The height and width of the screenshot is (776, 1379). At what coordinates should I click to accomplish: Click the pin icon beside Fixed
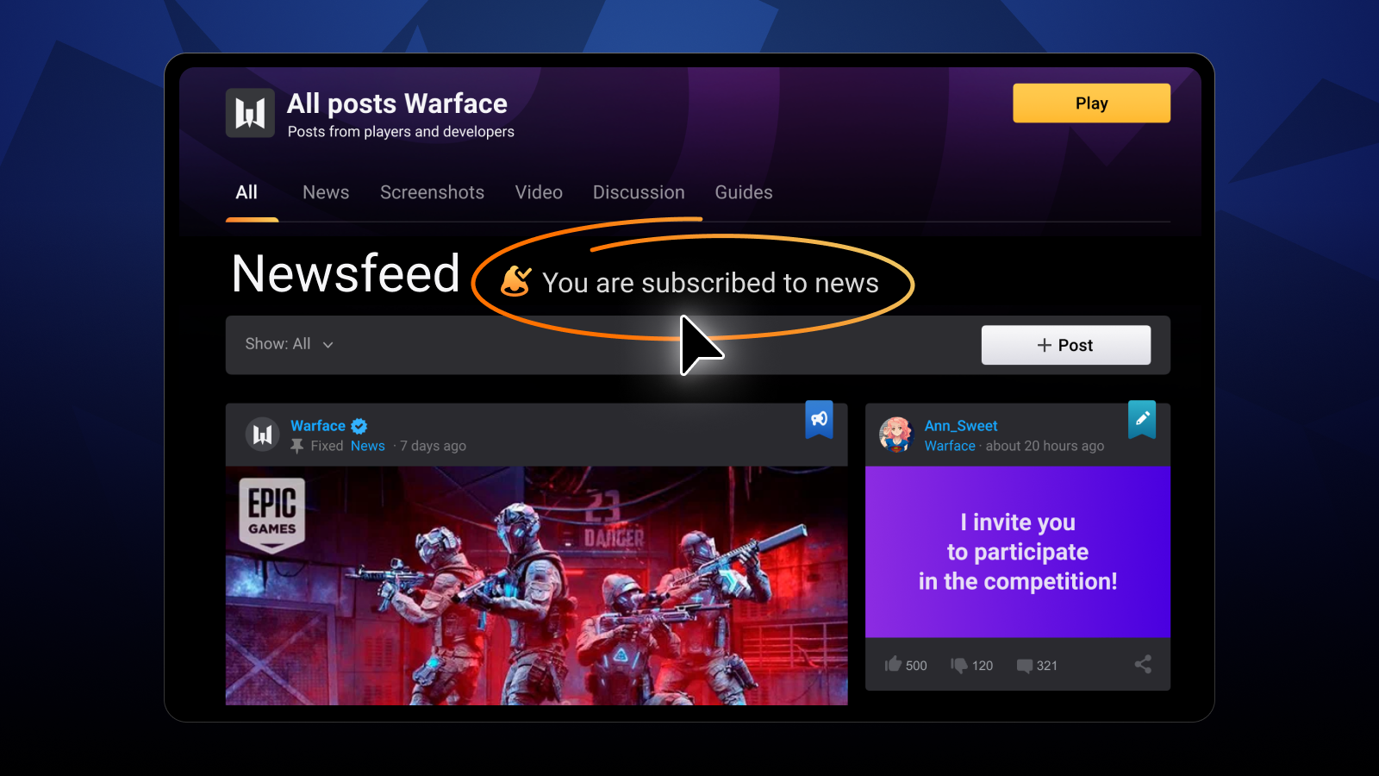(297, 446)
